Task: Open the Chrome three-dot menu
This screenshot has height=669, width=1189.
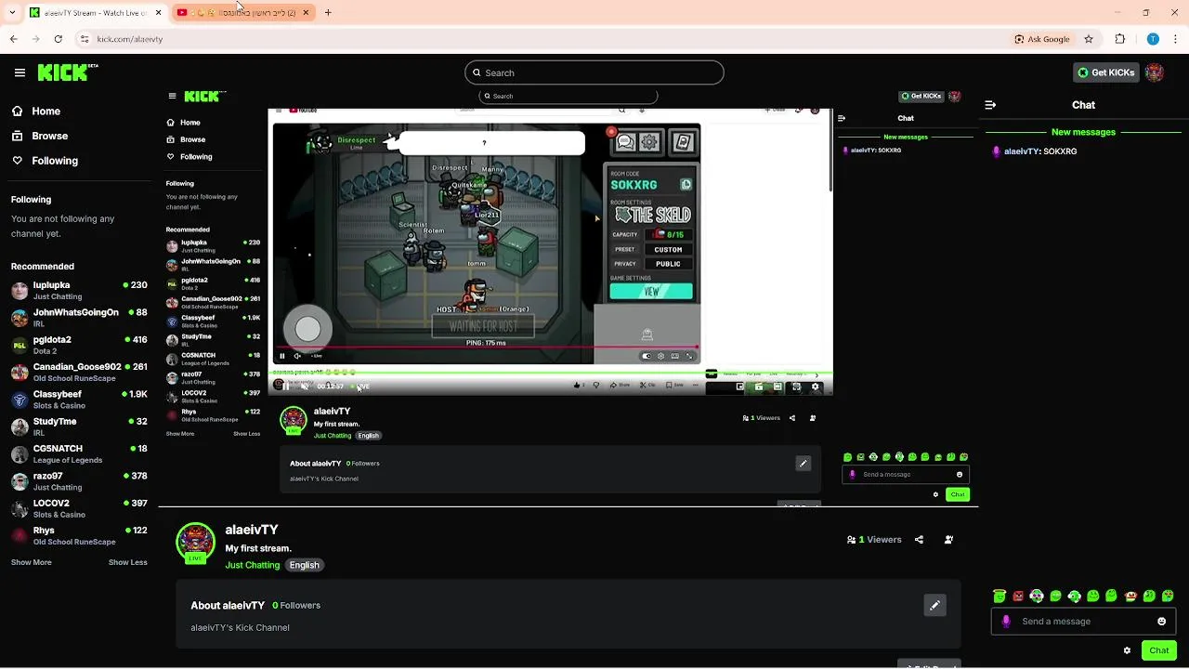Action: point(1175,39)
